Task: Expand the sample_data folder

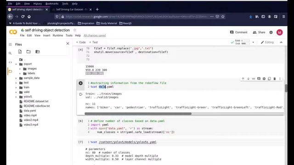Action: (x=16, y=78)
